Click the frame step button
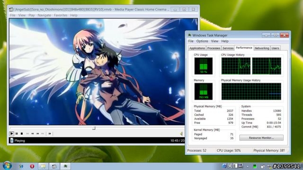The width and height of the screenshot is (303, 170). point(50,134)
